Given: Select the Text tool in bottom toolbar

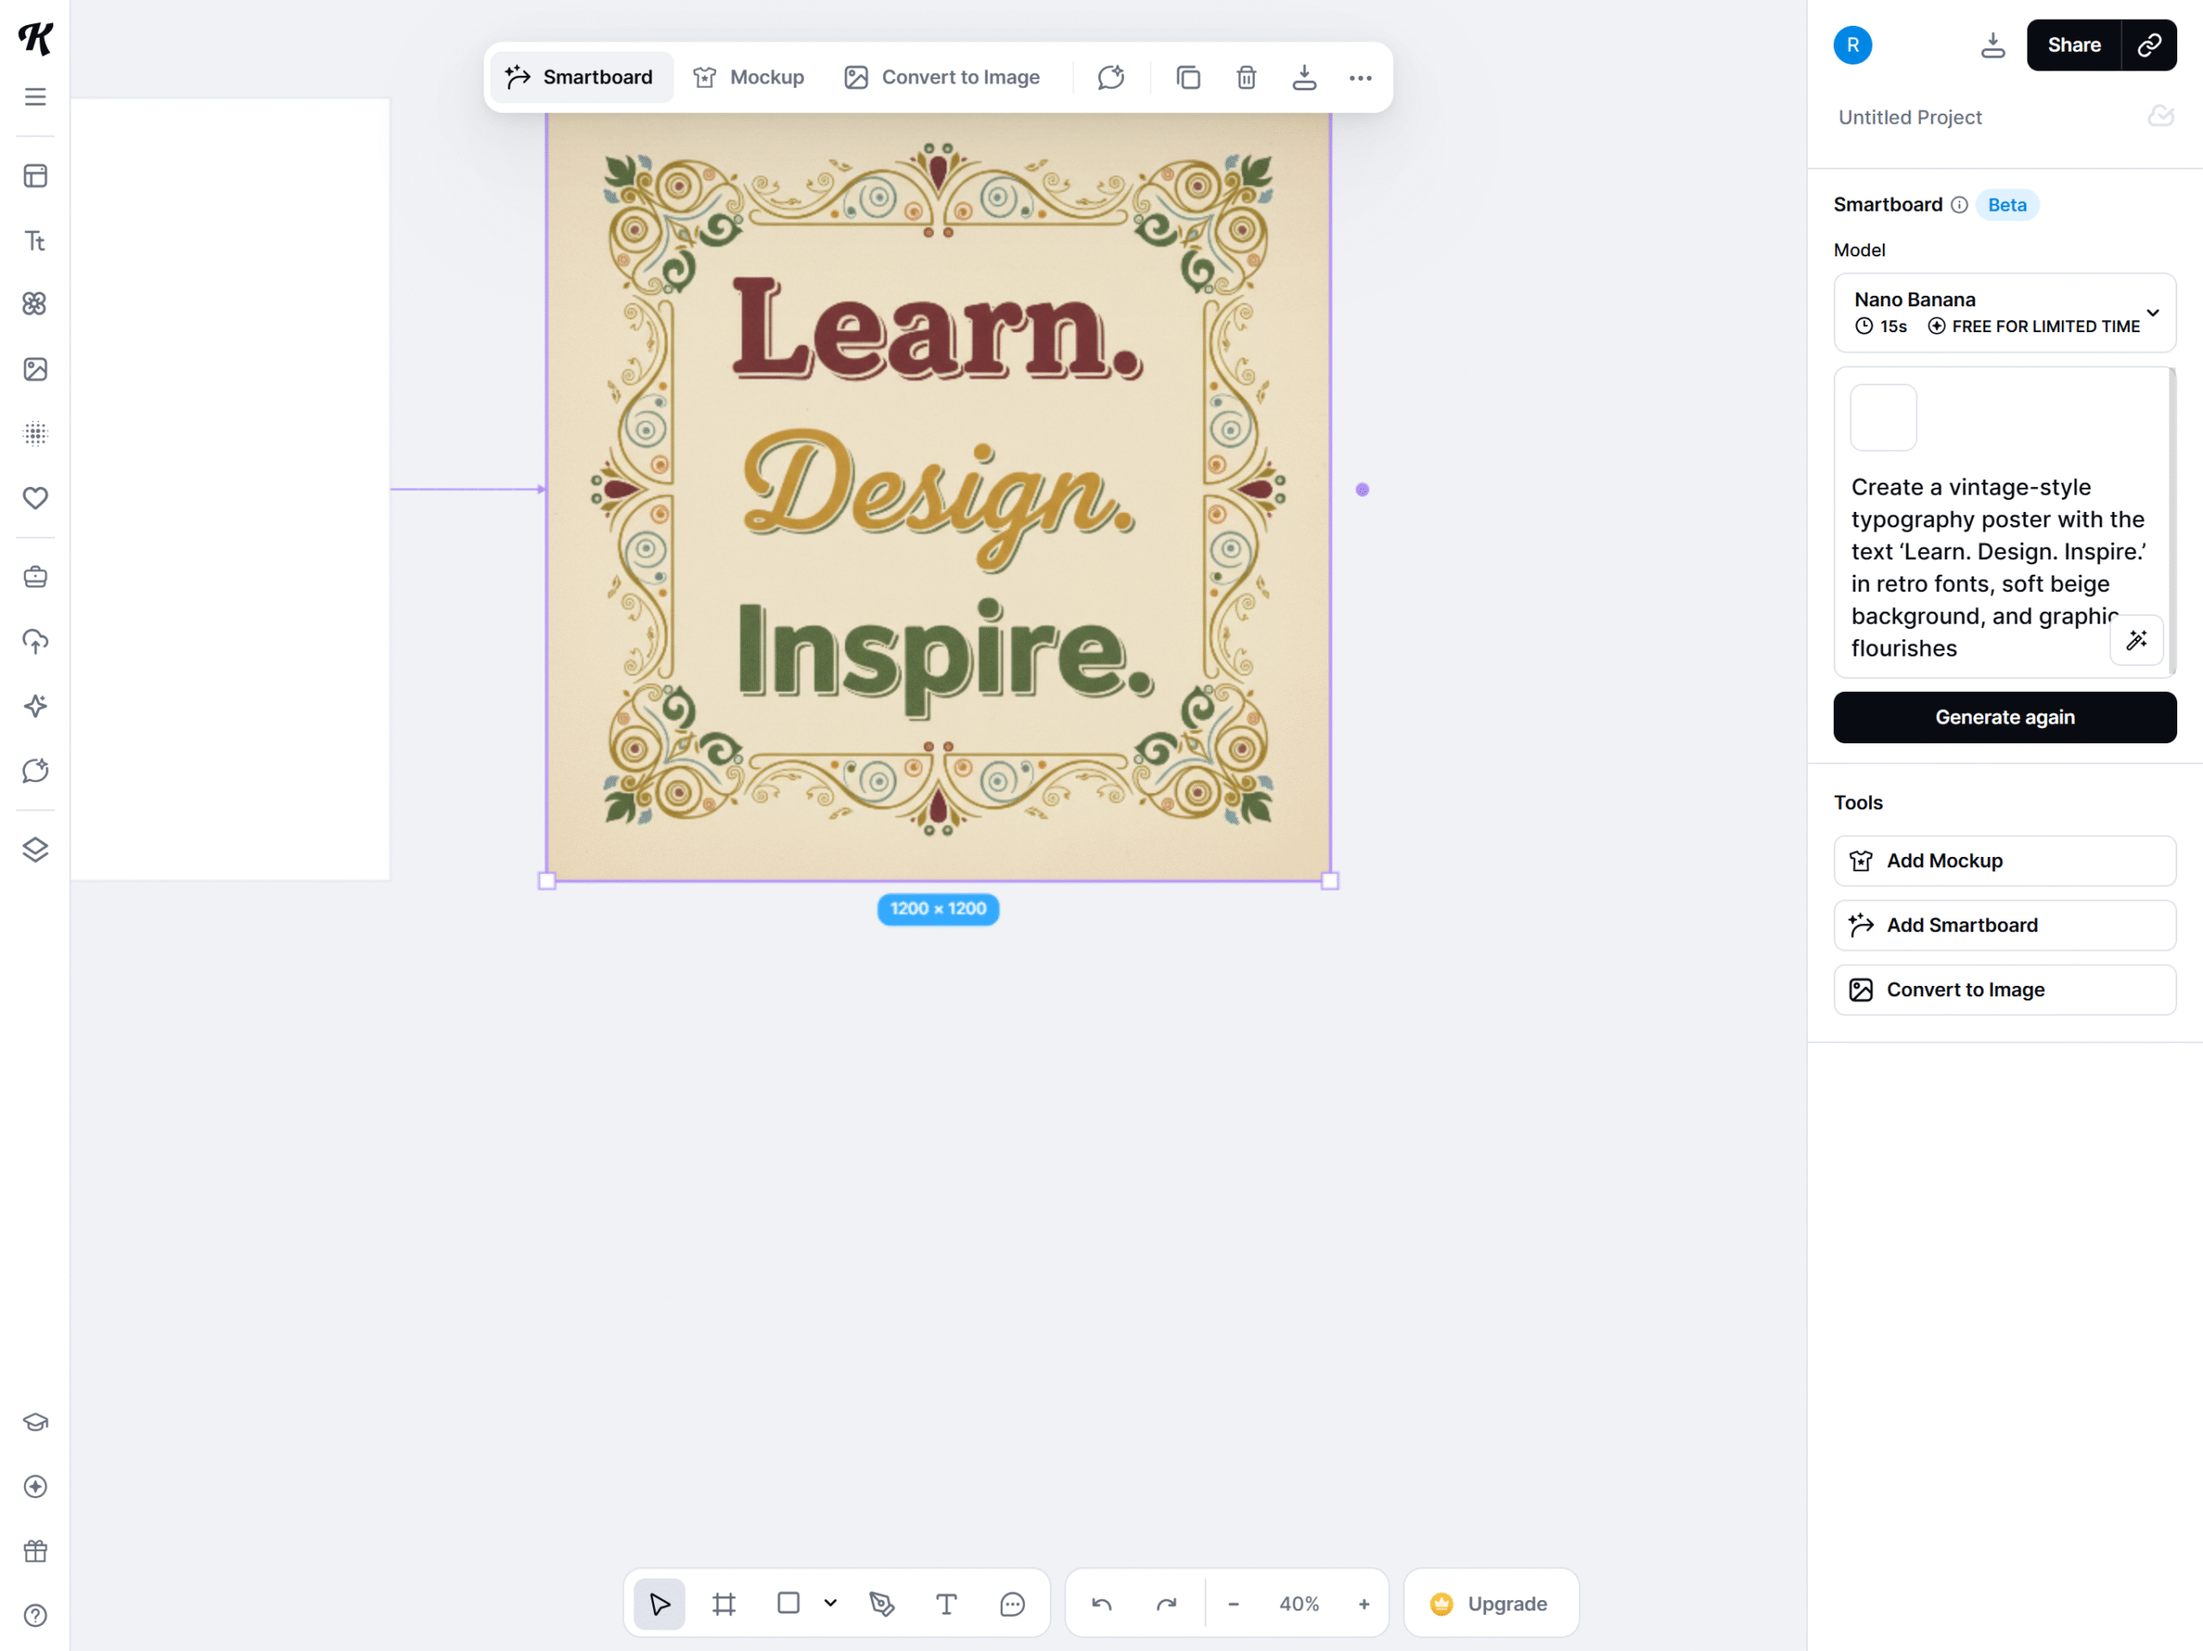Looking at the screenshot, I should click(x=945, y=1603).
